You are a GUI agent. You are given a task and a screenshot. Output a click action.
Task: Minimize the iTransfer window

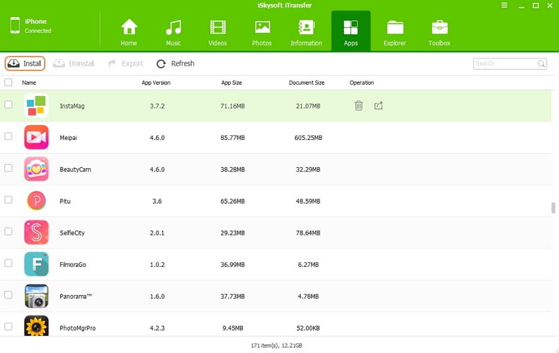(x=522, y=6)
